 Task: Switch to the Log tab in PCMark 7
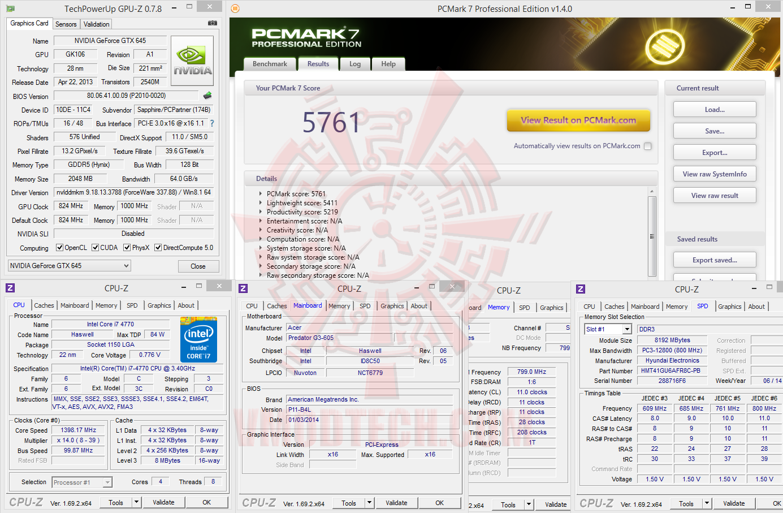pyautogui.click(x=355, y=64)
